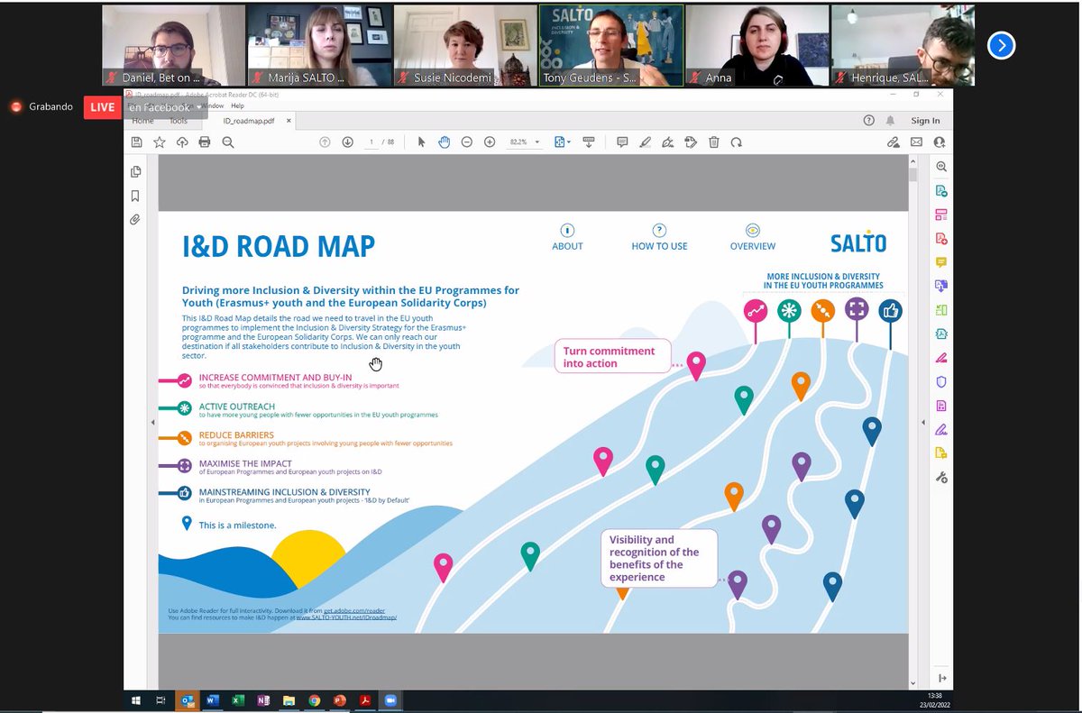Image resolution: width=1082 pixels, height=713 pixels.
Task: Click the INCREASE COMMITMENT AND BUY-IN heading
Action: [276, 377]
